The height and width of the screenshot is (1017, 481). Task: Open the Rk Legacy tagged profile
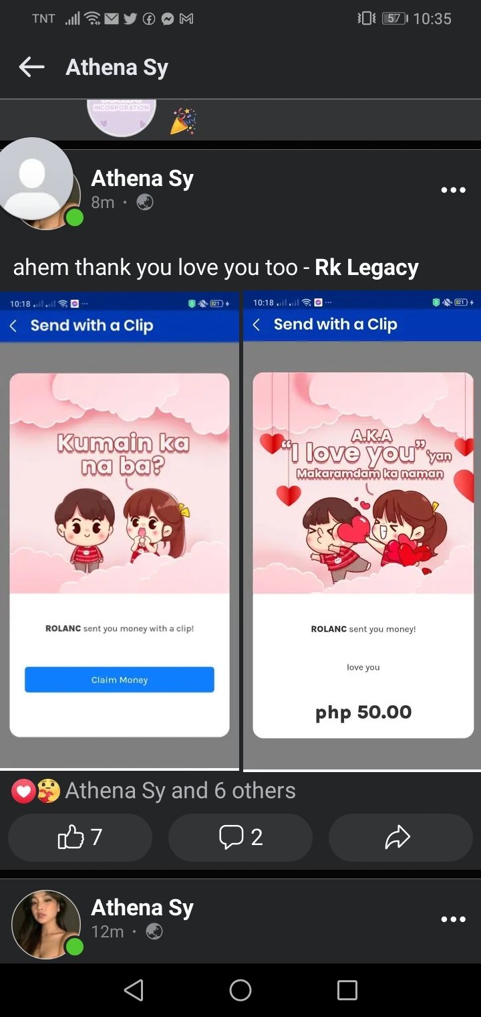(367, 268)
